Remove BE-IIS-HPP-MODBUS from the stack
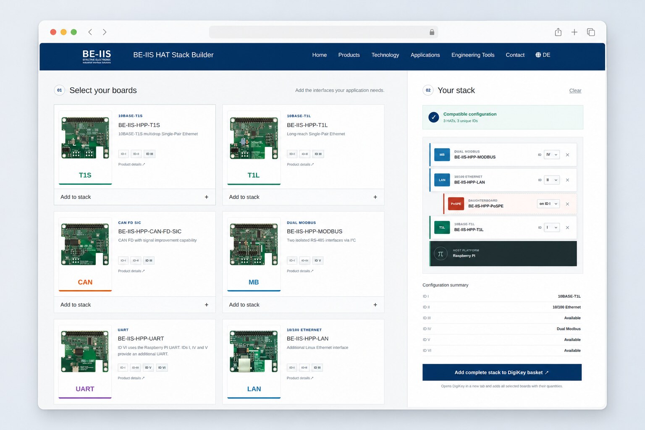Image resolution: width=645 pixels, height=430 pixels. point(567,155)
